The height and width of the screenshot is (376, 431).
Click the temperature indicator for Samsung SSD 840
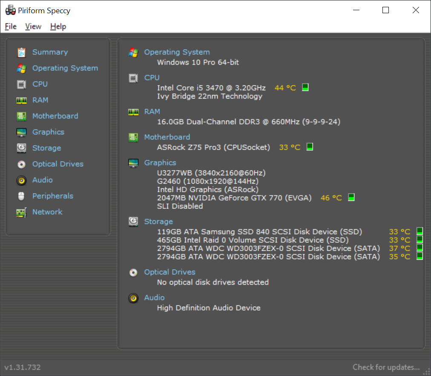(x=420, y=231)
